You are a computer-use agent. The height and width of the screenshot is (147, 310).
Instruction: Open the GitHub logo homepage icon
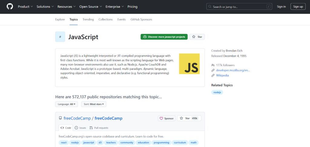[x=10, y=7]
